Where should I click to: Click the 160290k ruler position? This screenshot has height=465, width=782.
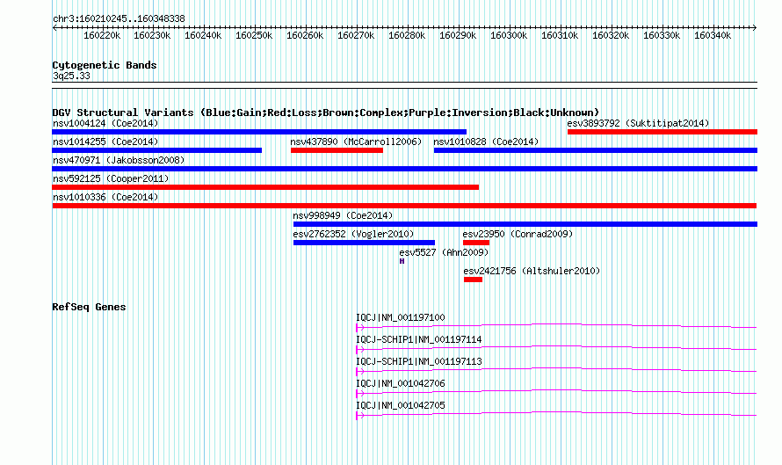pos(458,35)
